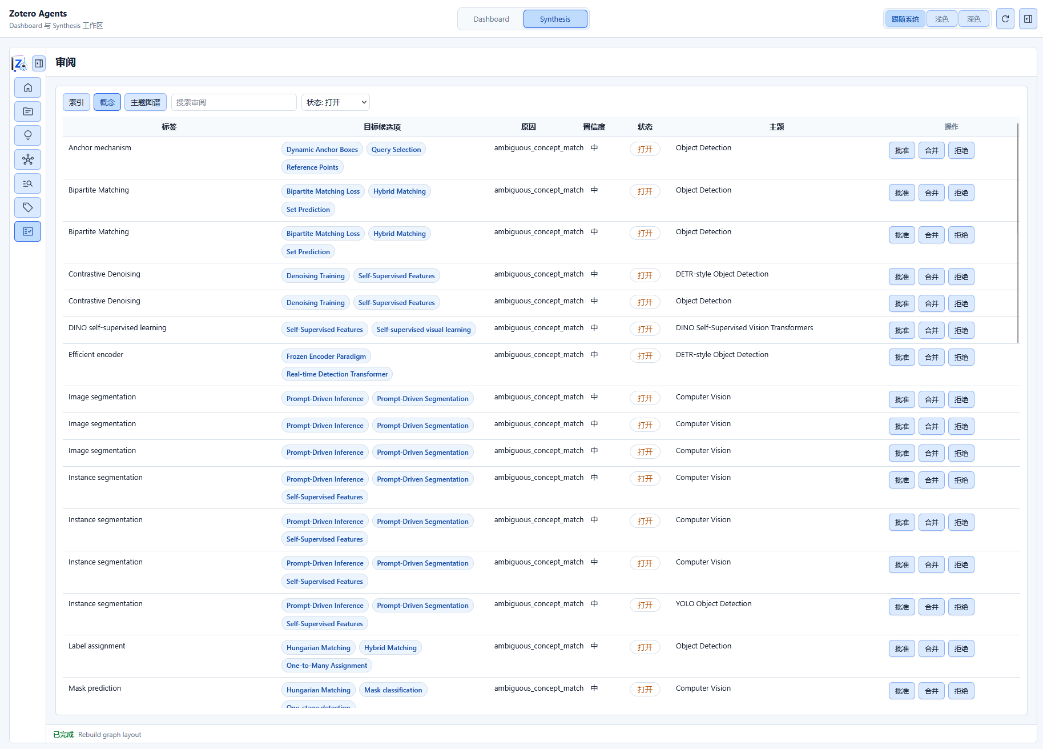The width and height of the screenshot is (1043, 749).
Task: Approve (批准) the DINO self-supervised learning row
Action: [x=902, y=330]
